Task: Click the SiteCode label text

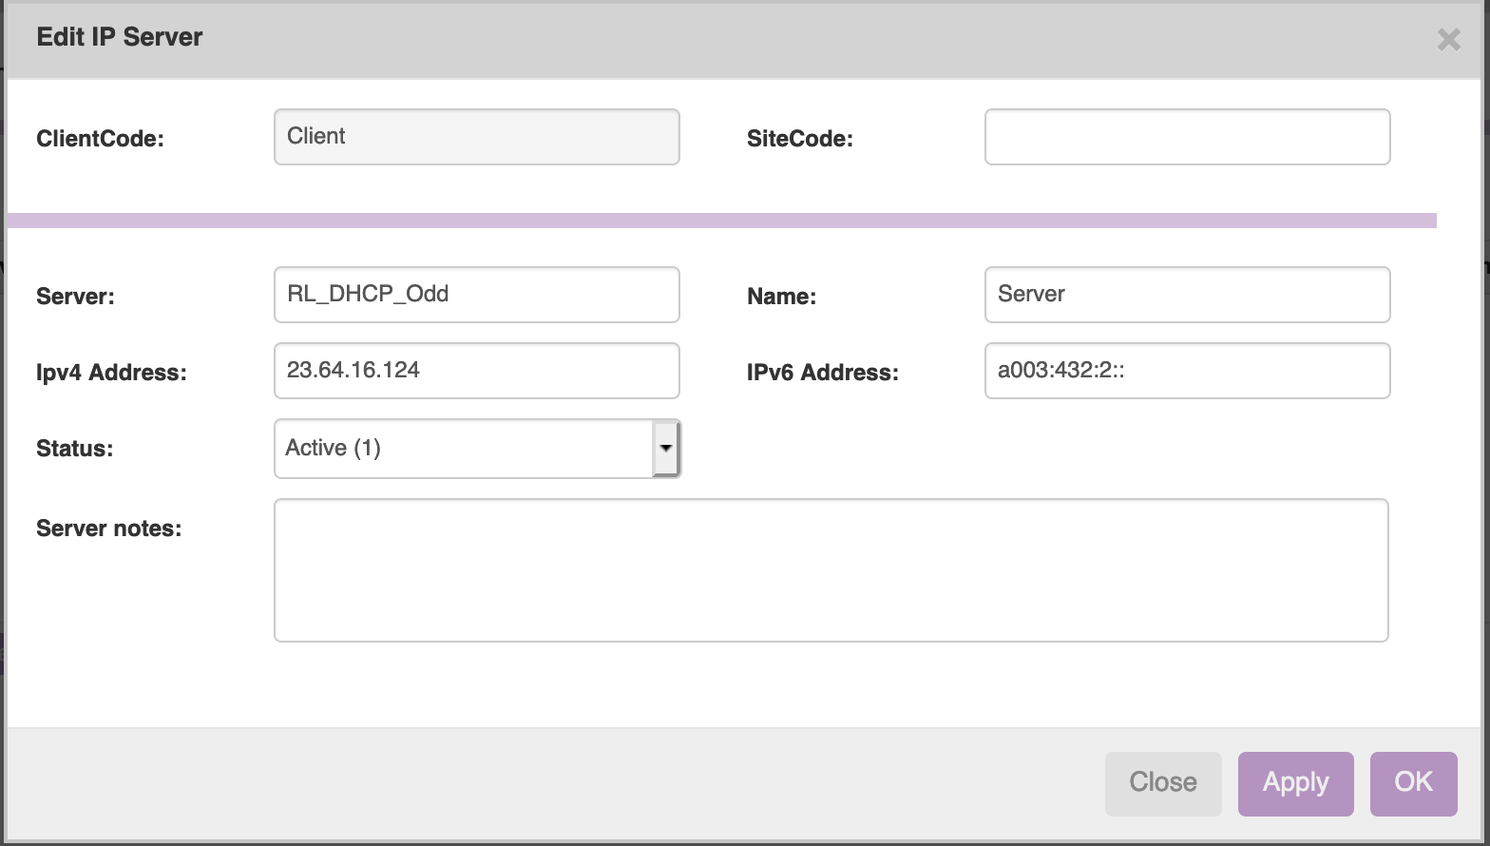Action: coord(799,139)
